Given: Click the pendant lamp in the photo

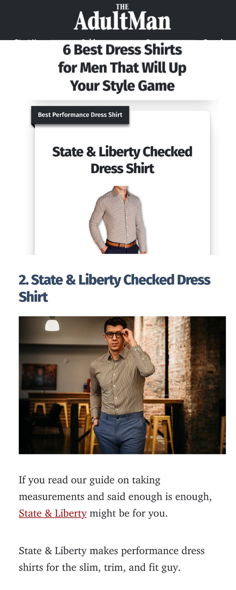Looking at the screenshot, I should coord(52,324).
